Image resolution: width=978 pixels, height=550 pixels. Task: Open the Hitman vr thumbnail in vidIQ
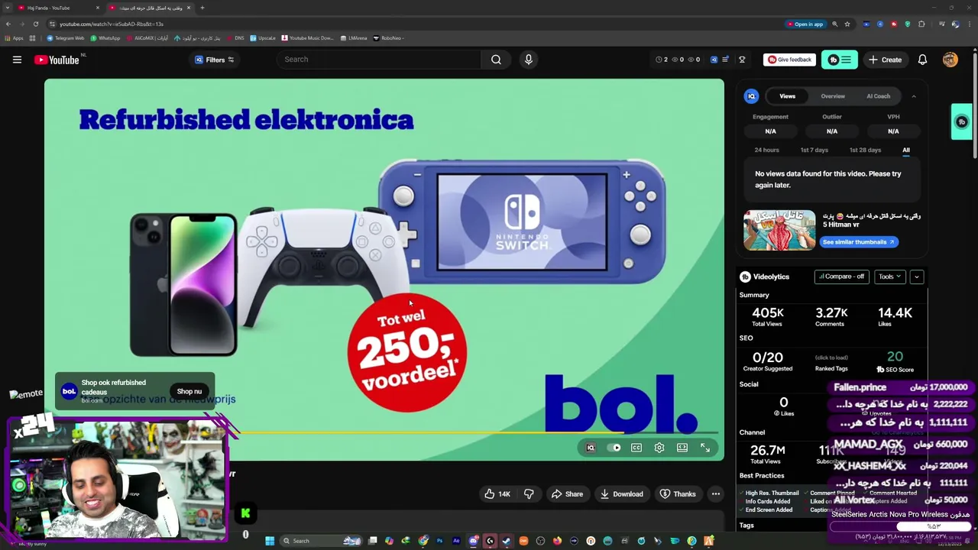[x=779, y=230]
